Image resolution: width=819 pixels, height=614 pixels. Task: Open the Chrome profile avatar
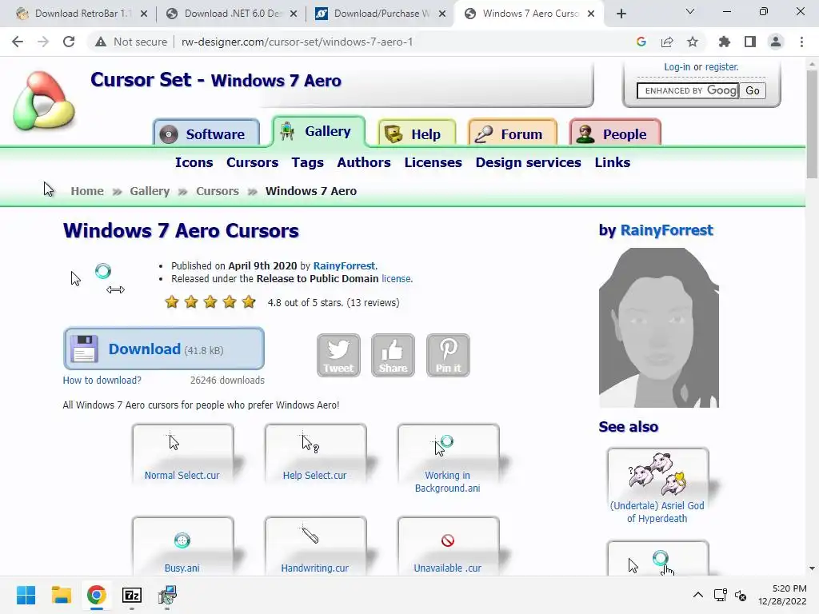point(776,42)
